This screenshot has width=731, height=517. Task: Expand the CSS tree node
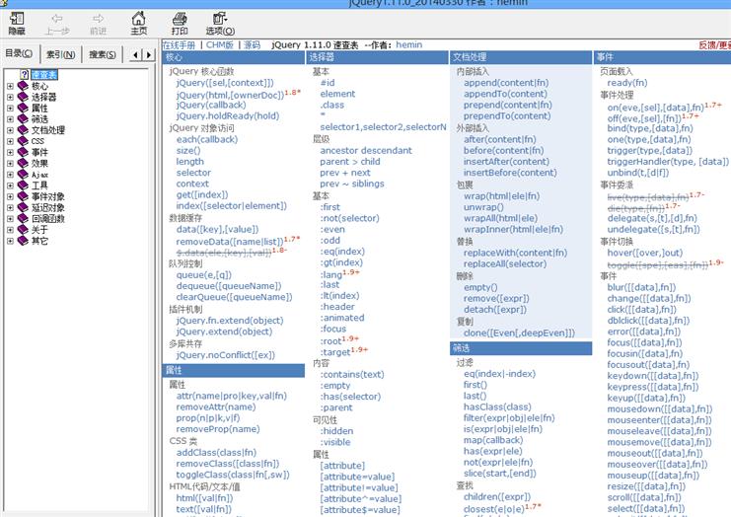pyautogui.click(x=10, y=141)
